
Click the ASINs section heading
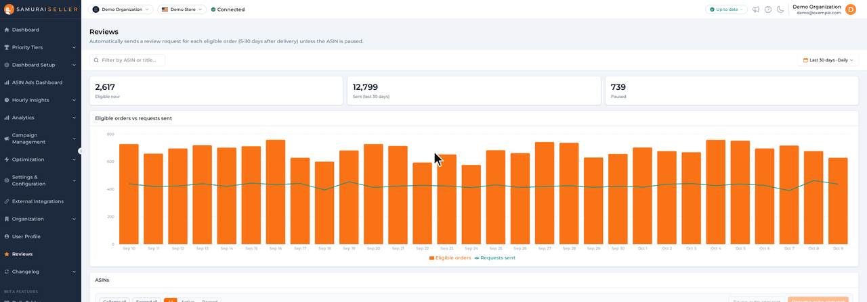tap(102, 280)
